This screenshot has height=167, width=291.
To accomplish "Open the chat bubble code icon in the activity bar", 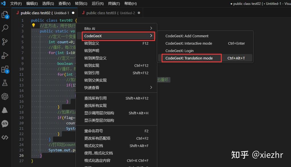I will pos(5,124).
